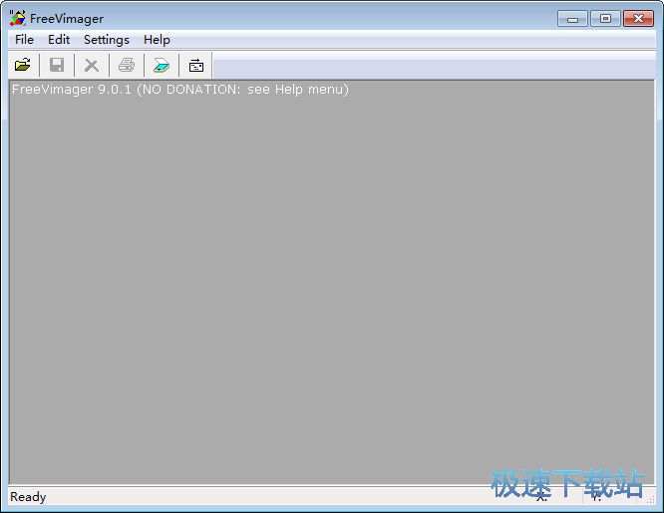Maximize the FreeVimager window
Viewport: 664px width, 513px height.
pyautogui.click(x=604, y=18)
